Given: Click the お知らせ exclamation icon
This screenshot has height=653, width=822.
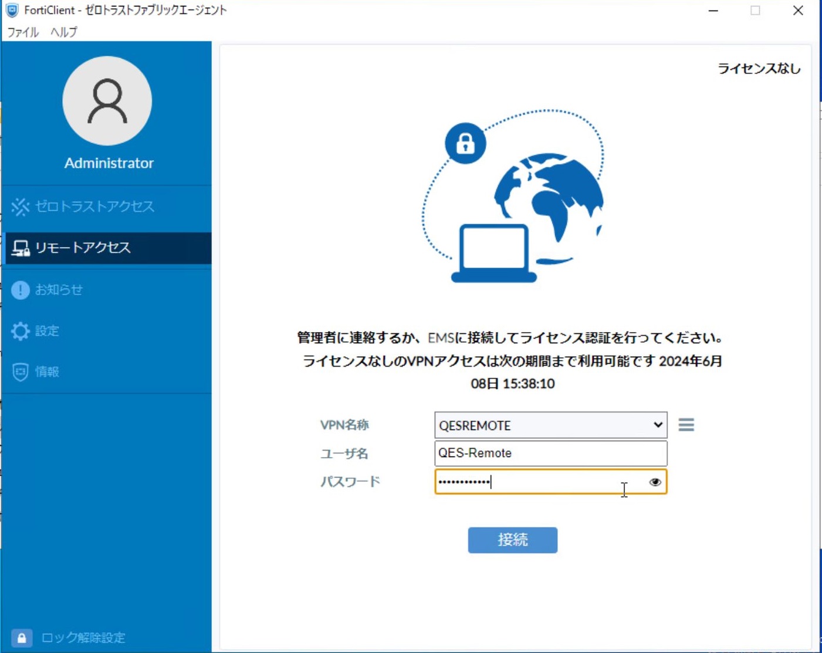Looking at the screenshot, I should tap(21, 290).
